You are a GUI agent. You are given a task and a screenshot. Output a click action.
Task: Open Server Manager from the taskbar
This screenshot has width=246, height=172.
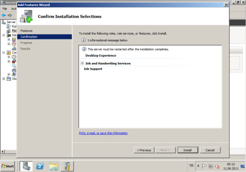coord(26,166)
